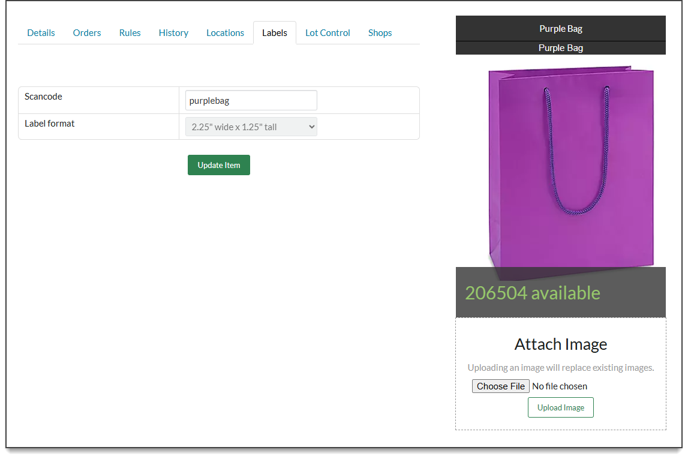Select the Labels tab
The width and height of the screenshot is (688, 459).
click(275, 33)
